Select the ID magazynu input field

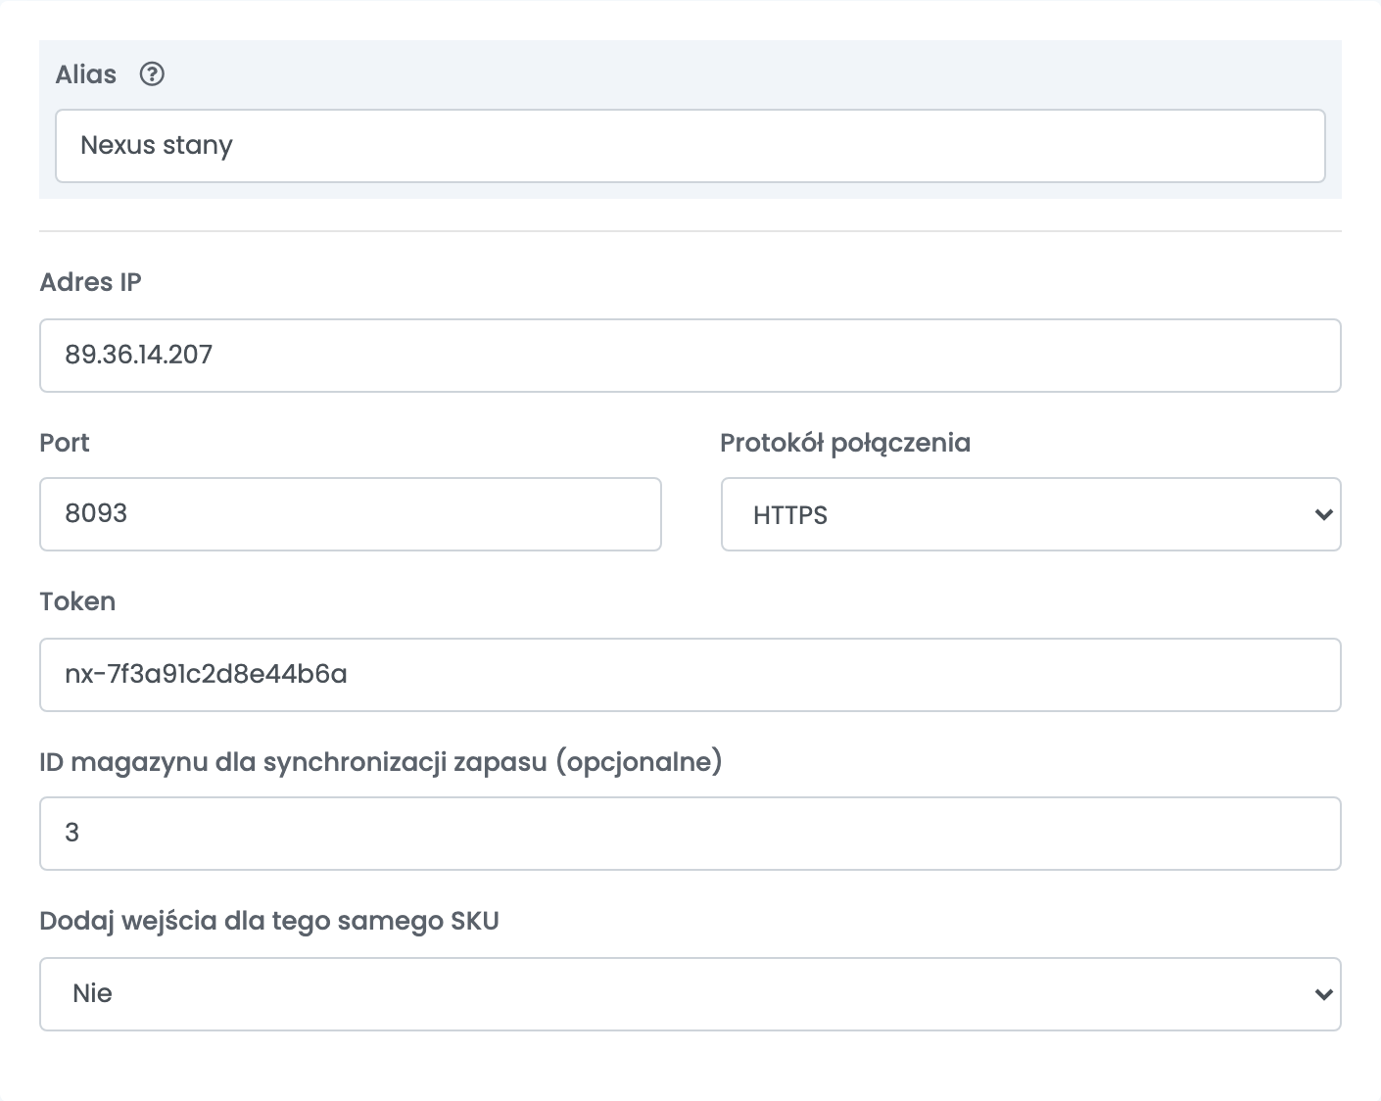[690, 834]
